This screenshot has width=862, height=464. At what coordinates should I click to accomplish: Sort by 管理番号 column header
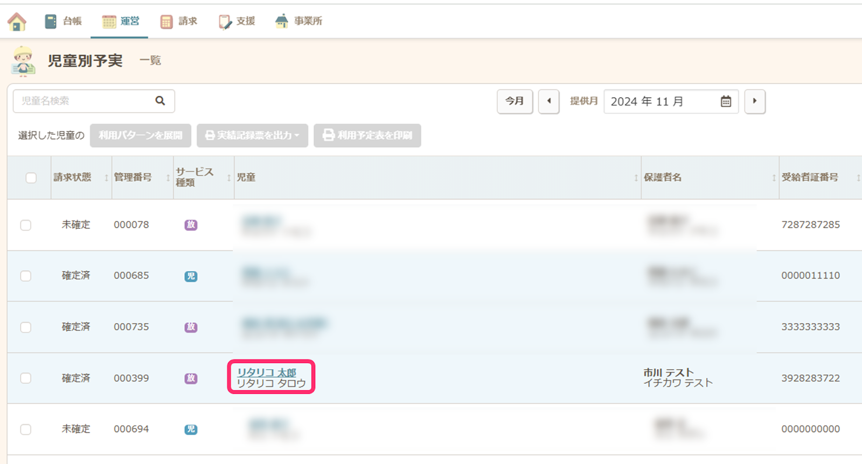[x=133, y=177]
